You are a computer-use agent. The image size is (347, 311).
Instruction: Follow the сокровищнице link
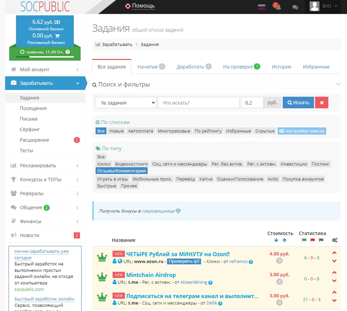pos(158,211)
